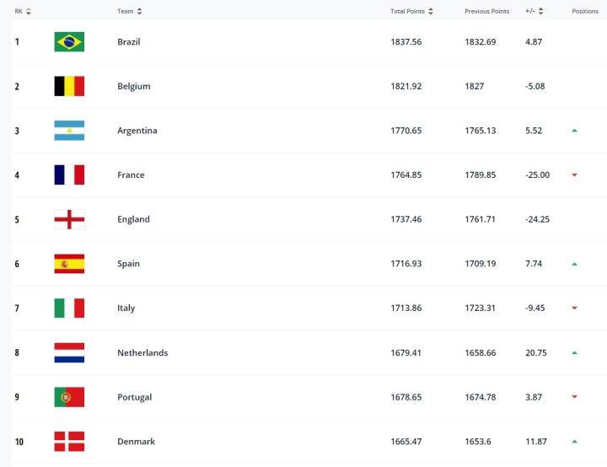
Task: Click France's red down position arrow
Action: 574,175
